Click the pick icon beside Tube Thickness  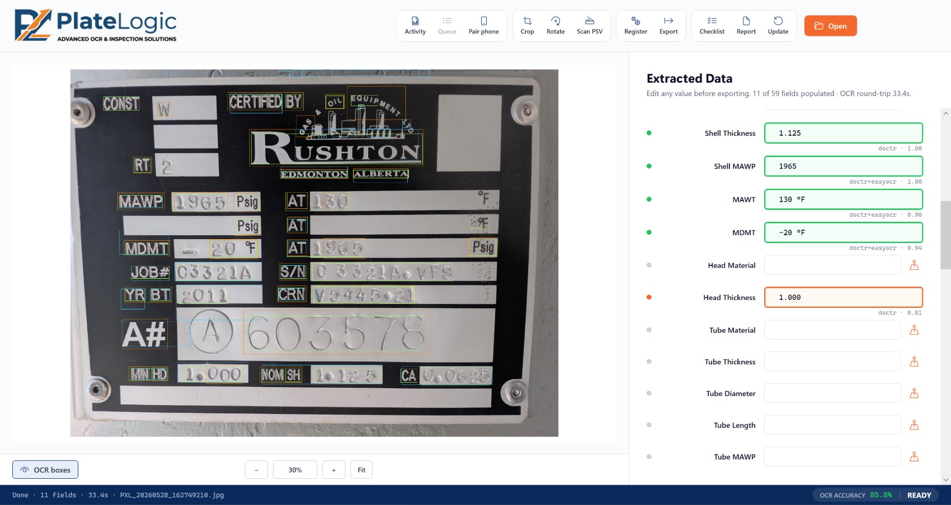click(914, 361)
